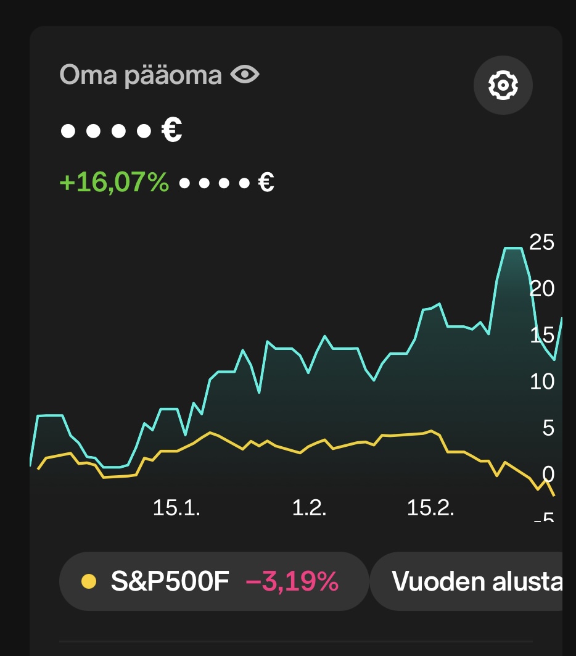Click the pink −3,19% benchmark value
576x656 pixels.
tap(292, 581)
